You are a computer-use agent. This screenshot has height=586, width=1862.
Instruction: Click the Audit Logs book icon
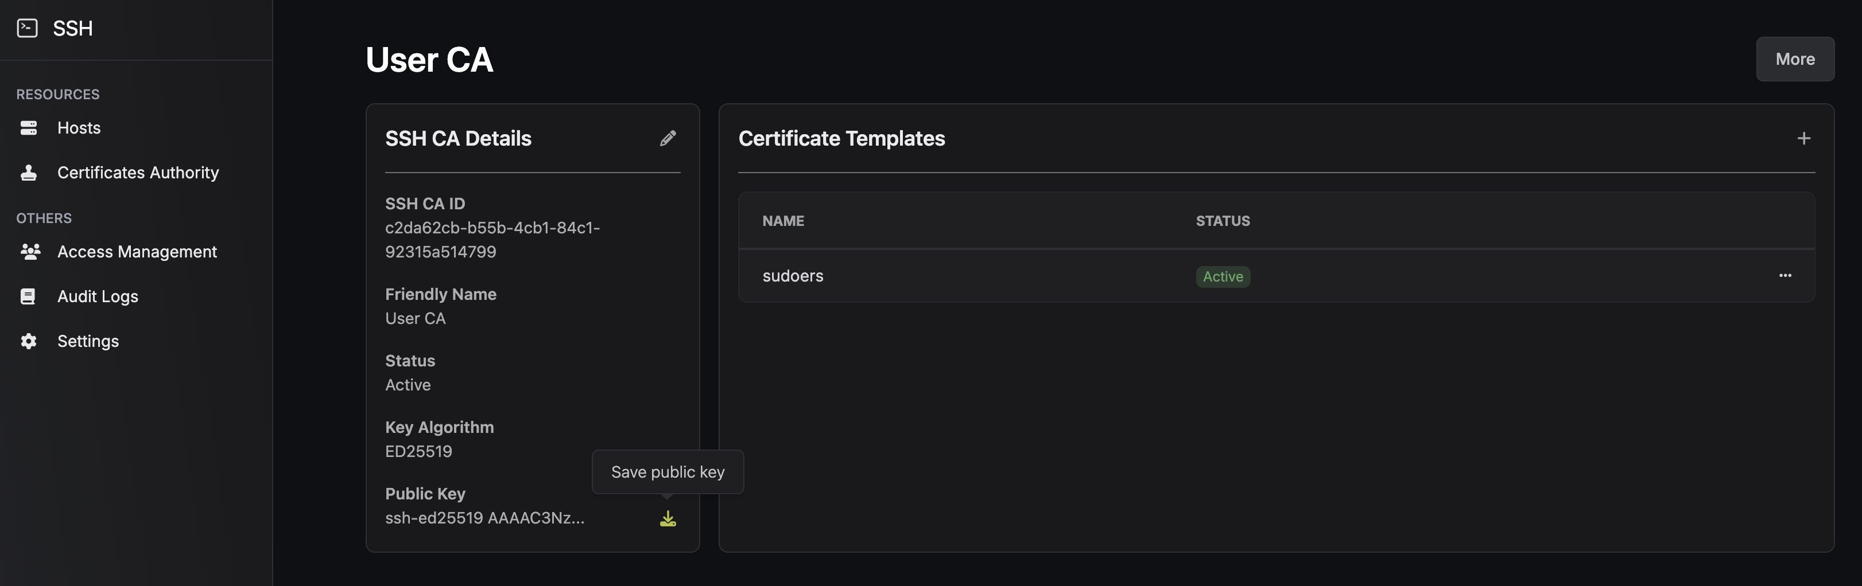click(x=28, y=296)
